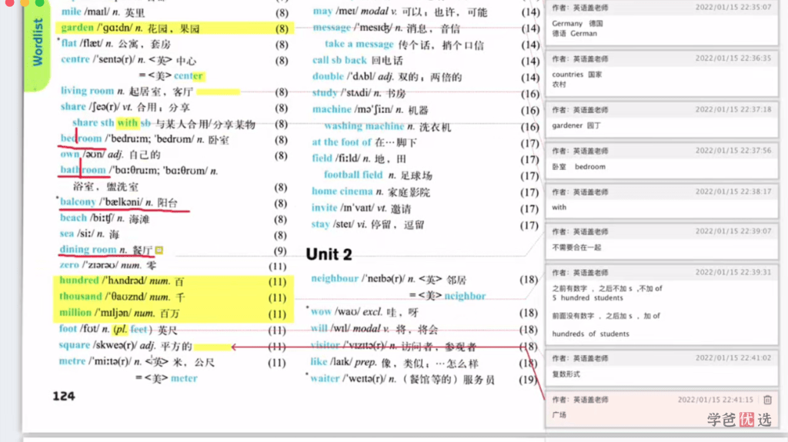Click the word 'flat'

68,44
